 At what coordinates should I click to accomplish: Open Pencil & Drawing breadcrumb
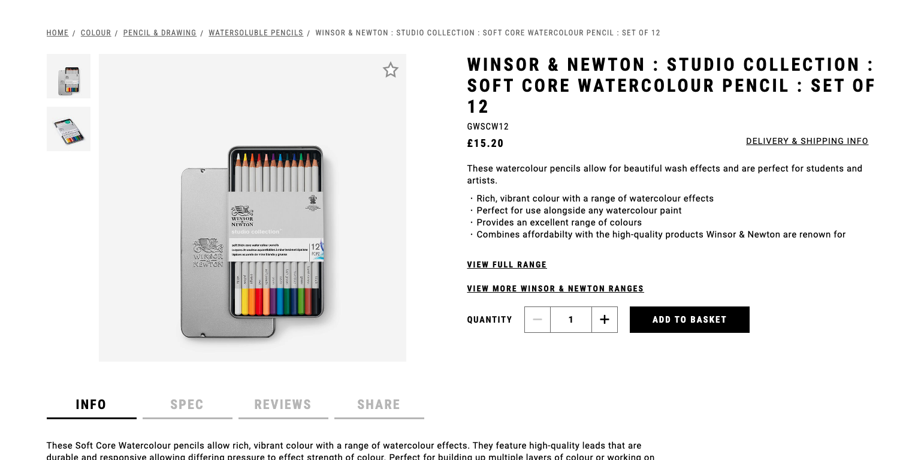point(159,33)
